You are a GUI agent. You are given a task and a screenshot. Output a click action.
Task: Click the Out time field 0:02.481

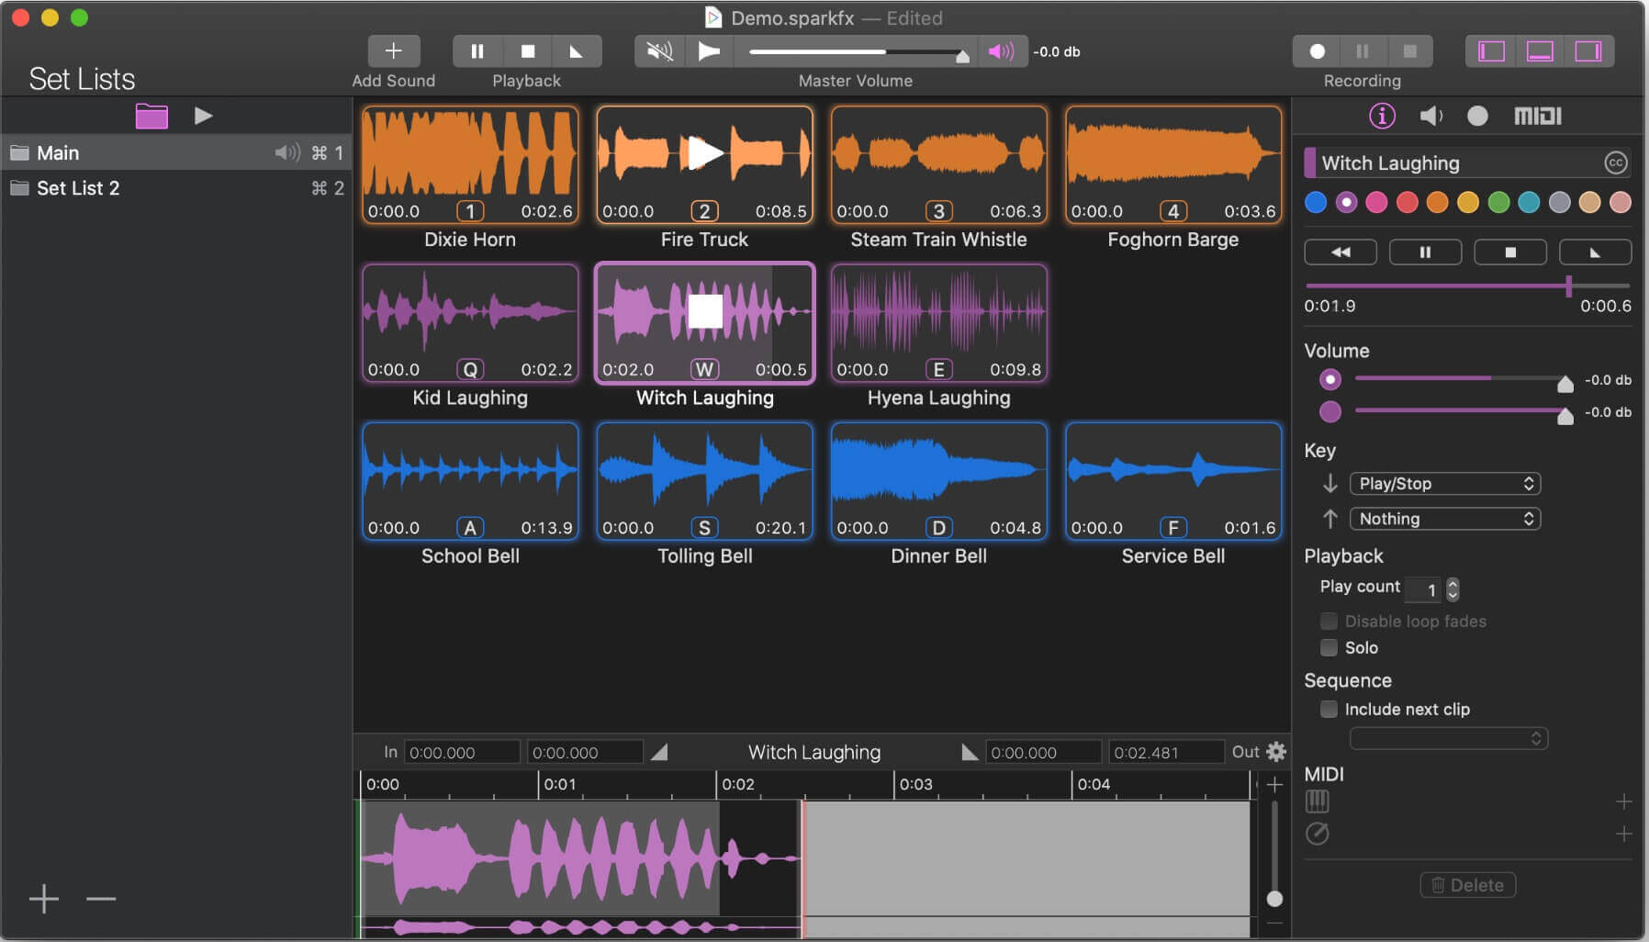point(1166,752)
